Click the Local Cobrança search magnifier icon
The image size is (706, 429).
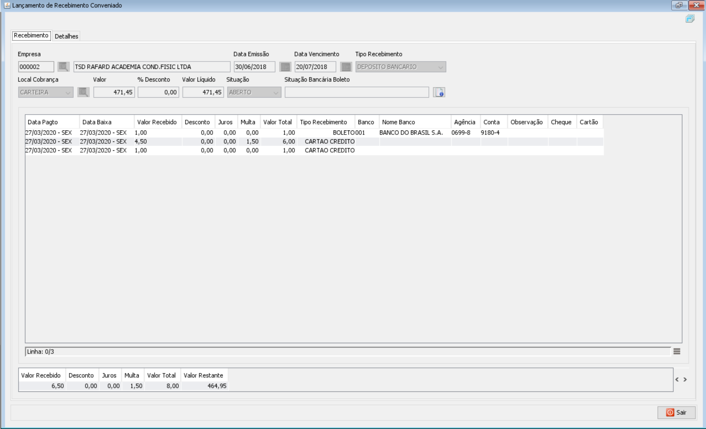[x=83, y=92]
